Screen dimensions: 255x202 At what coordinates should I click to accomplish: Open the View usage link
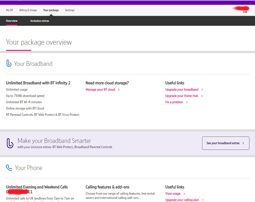click(173, 194)
